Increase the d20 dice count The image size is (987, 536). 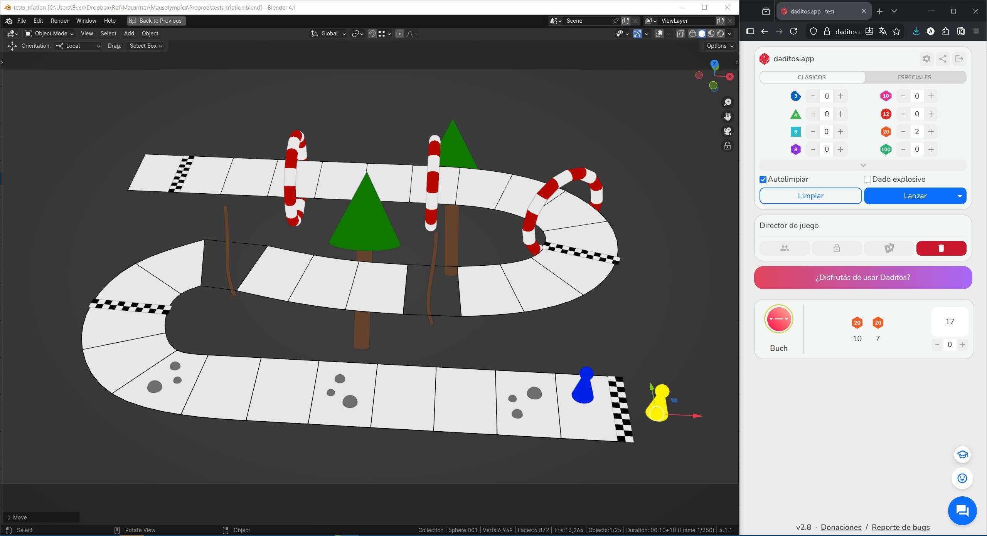(x=931, y=132)
